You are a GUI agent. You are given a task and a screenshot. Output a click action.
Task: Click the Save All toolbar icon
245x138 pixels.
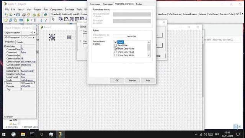click(x=24, y=15)
